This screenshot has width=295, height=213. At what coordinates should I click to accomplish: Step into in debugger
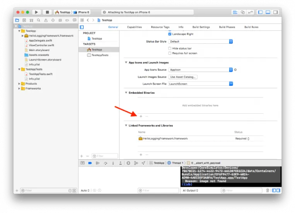click(x=113, y=163)
